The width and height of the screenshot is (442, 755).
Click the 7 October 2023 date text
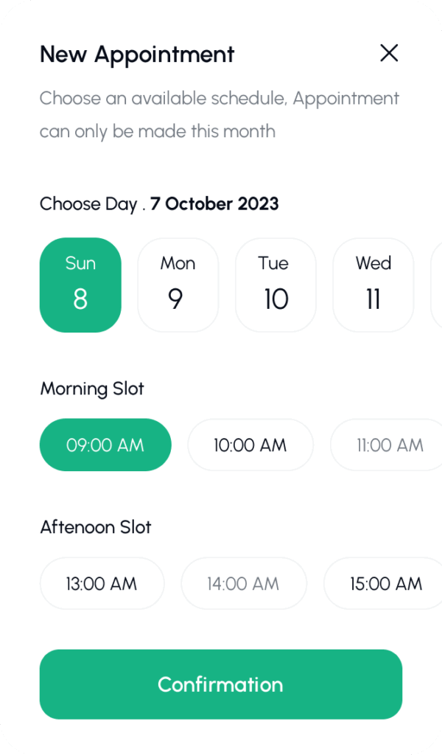214,203
